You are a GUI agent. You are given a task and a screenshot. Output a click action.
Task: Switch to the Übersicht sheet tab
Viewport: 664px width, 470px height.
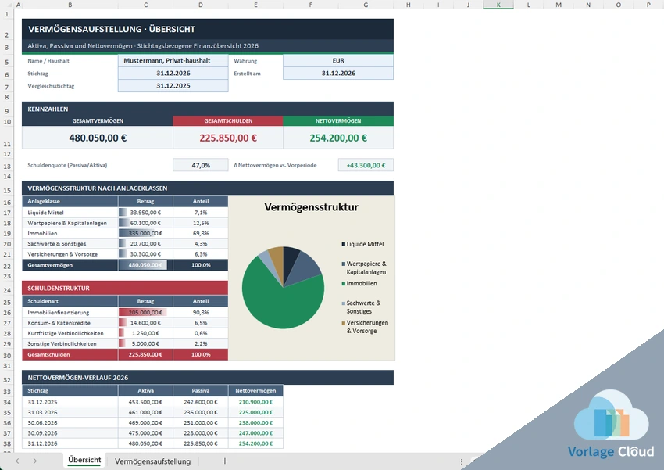coord(84,461)
